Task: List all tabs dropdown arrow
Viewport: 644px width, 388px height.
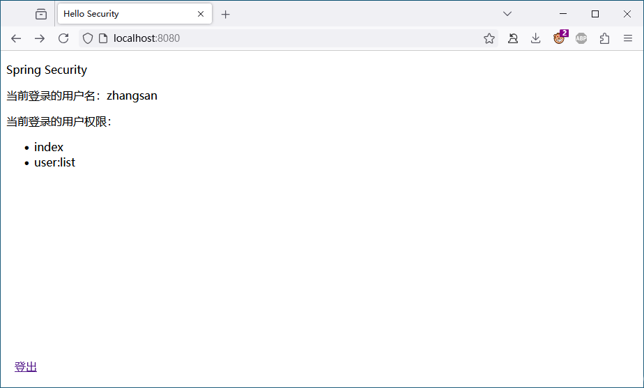Action: click(507, 14)
